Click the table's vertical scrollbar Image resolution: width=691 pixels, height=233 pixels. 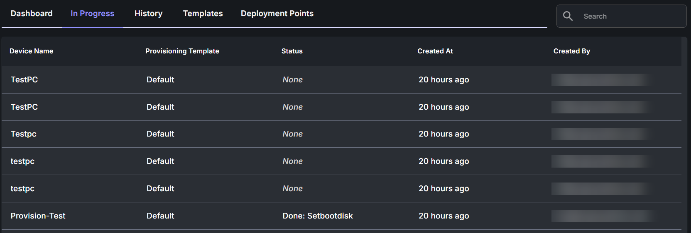pos(684,135)
